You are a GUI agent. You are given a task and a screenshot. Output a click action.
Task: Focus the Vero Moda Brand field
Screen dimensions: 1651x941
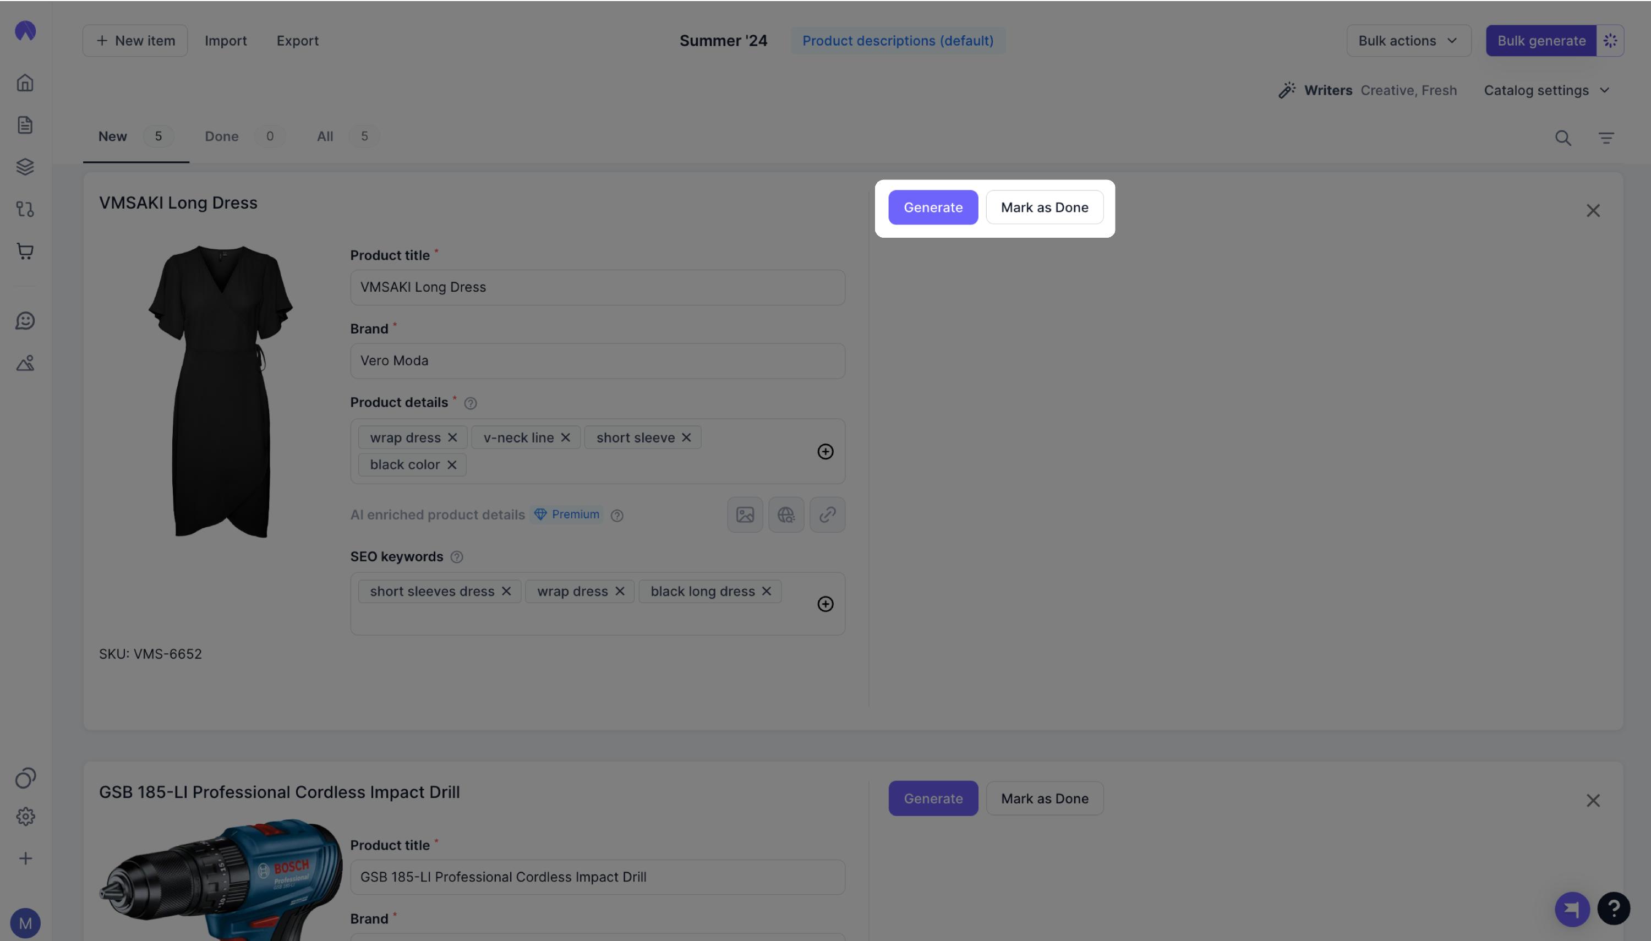tap(598, 362)
